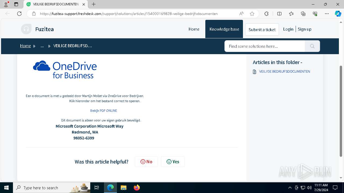Open File Explorer from the taskbar
This screenshot has height=193, width=344.
[x=123, y=188]
